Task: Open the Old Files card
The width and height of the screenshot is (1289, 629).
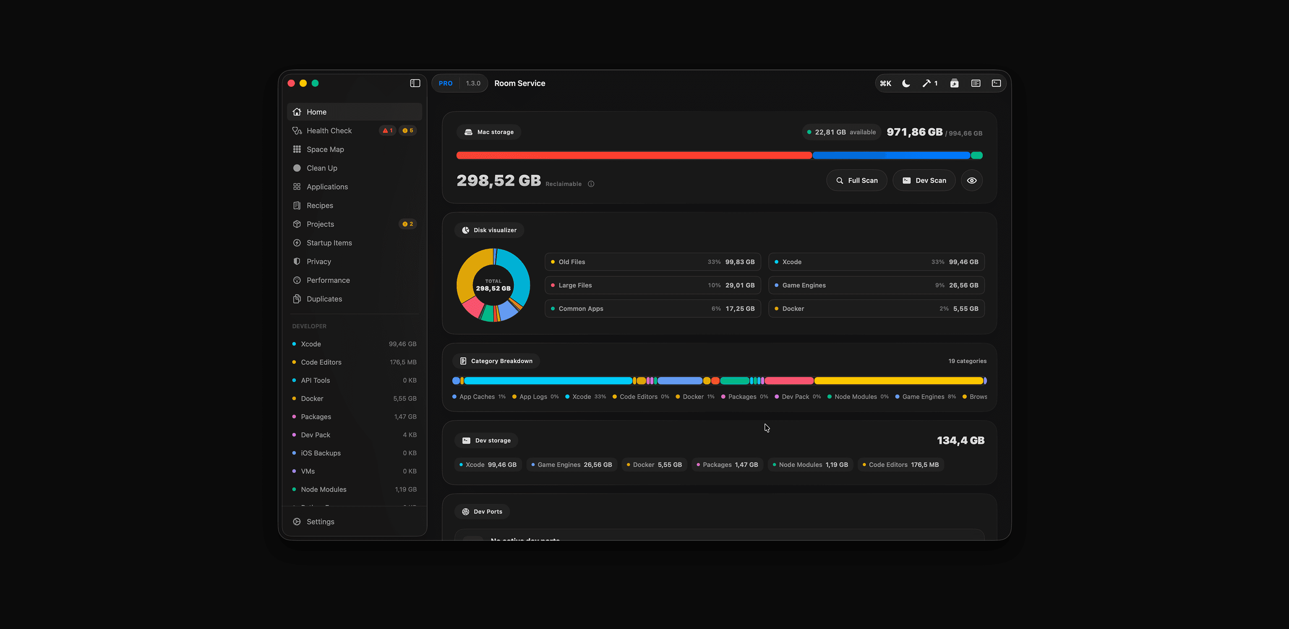Action: tap(652, 262)
